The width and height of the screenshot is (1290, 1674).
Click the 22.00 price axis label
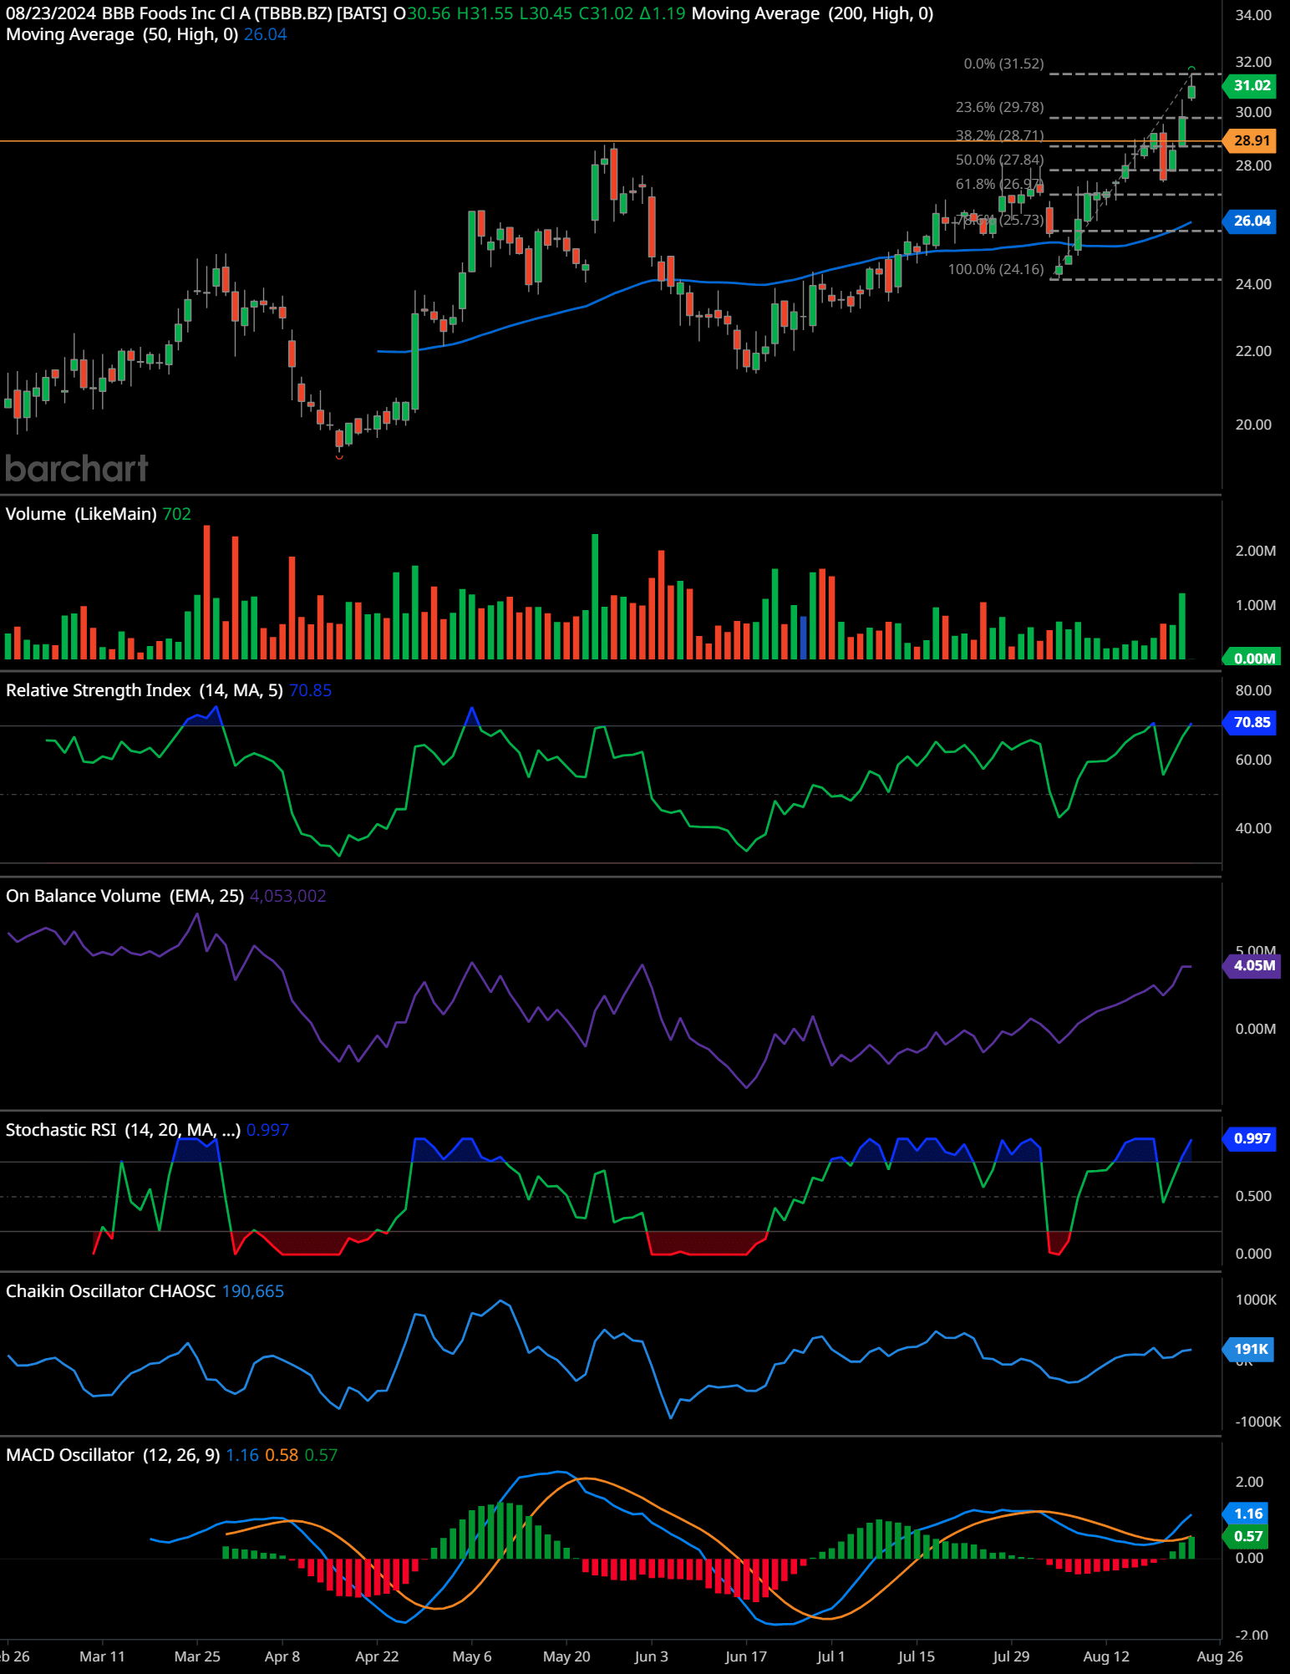[x=1253, y=351]
